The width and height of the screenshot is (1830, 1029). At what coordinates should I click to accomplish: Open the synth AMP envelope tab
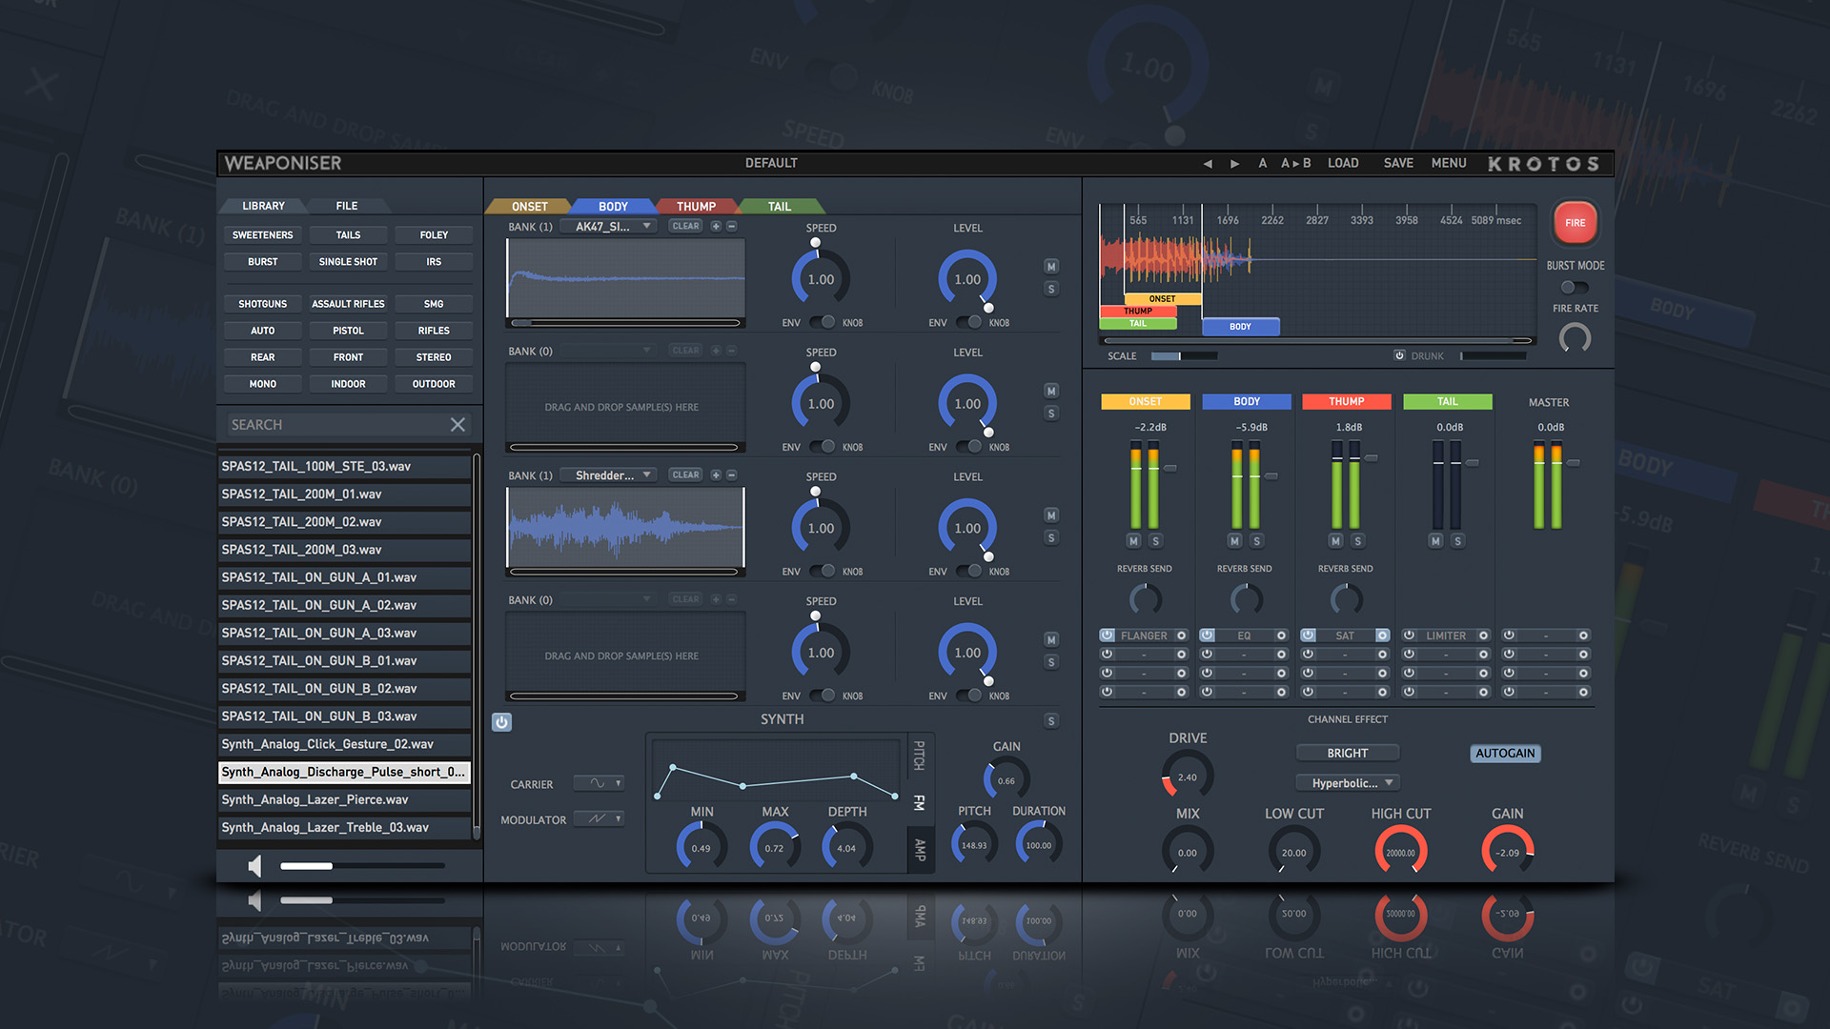920,849
